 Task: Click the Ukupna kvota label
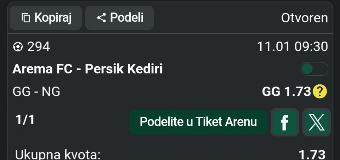[x=58, y=155]
